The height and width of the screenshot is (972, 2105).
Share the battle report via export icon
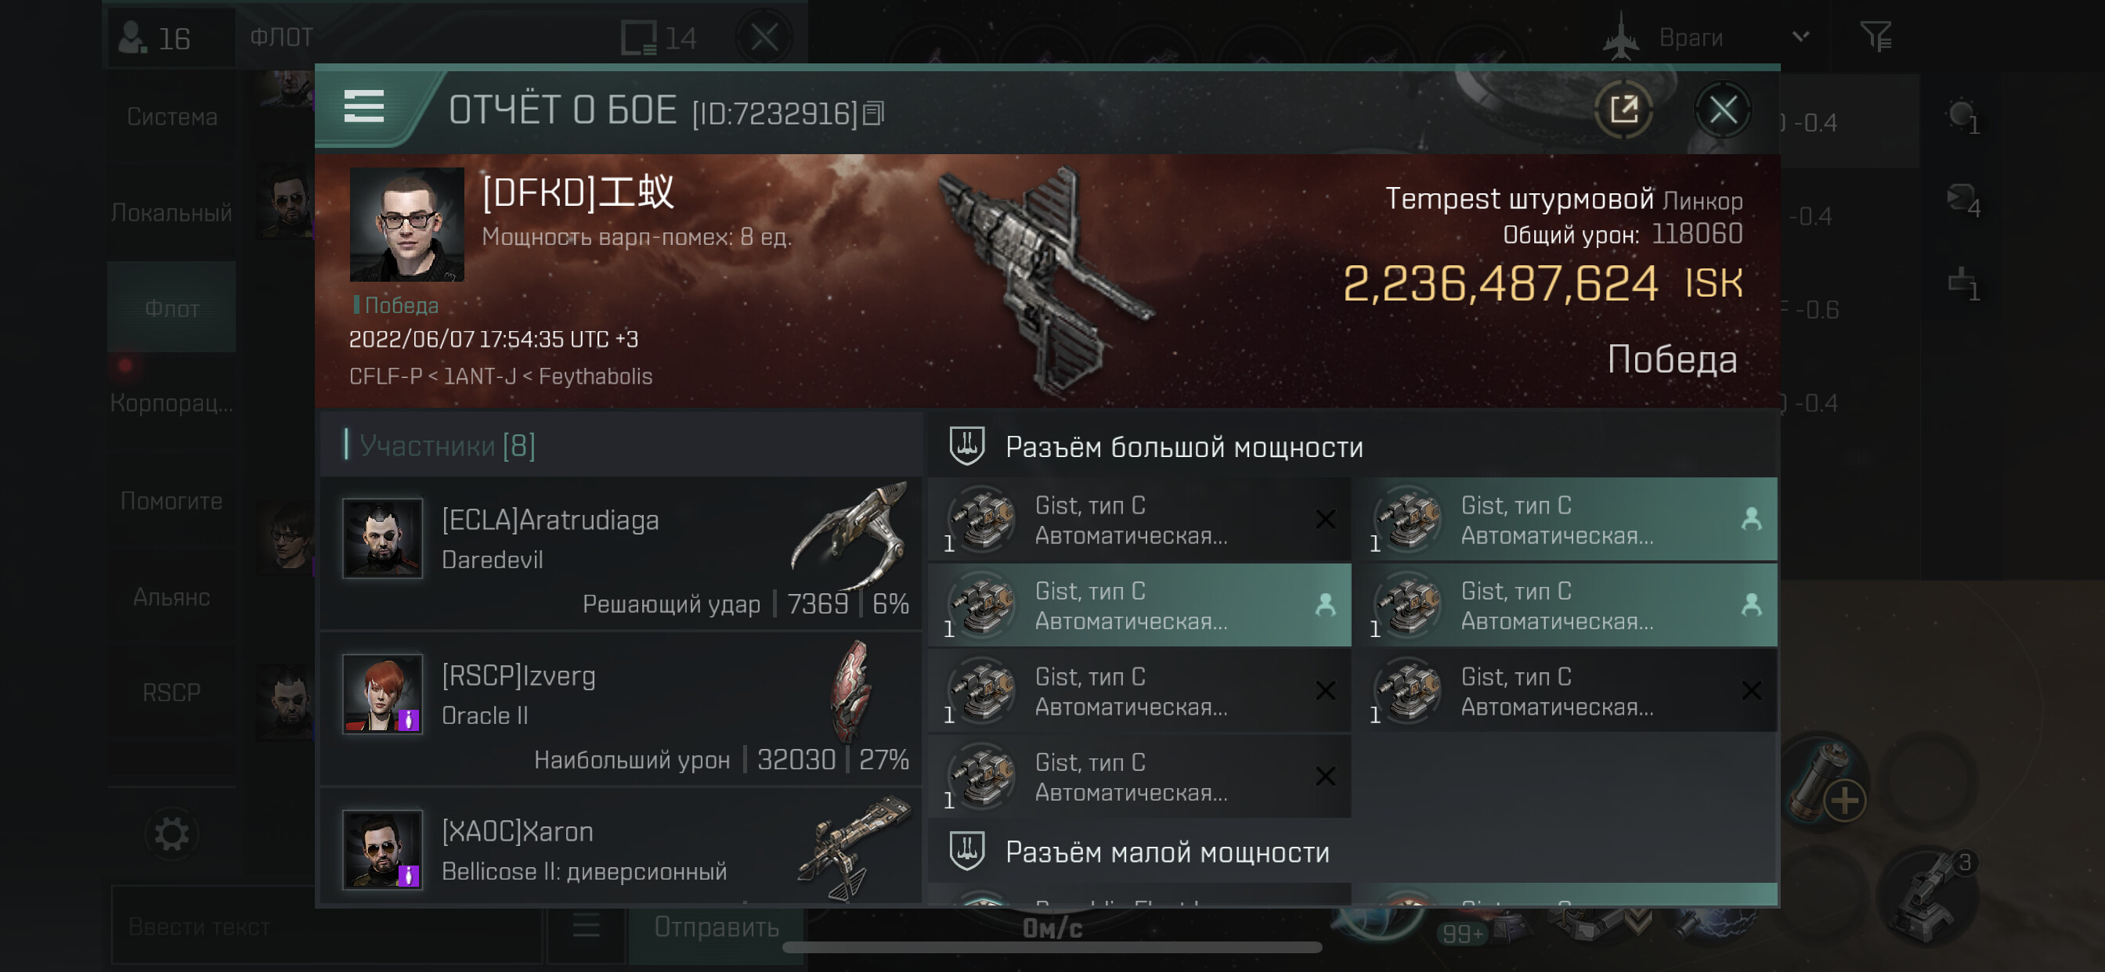coord(1623,109)
